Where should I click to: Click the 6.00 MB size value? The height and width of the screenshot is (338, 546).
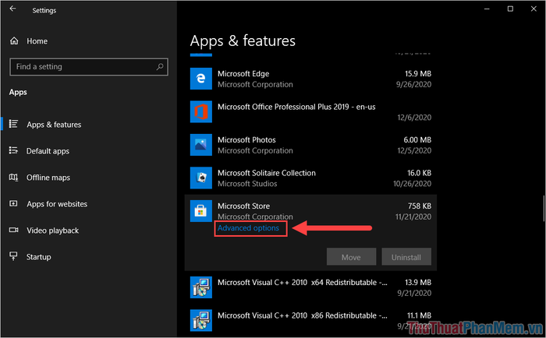(x=417, y=139)
